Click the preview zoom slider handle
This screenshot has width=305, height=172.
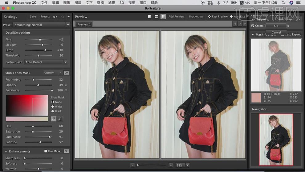pos(138,166)
